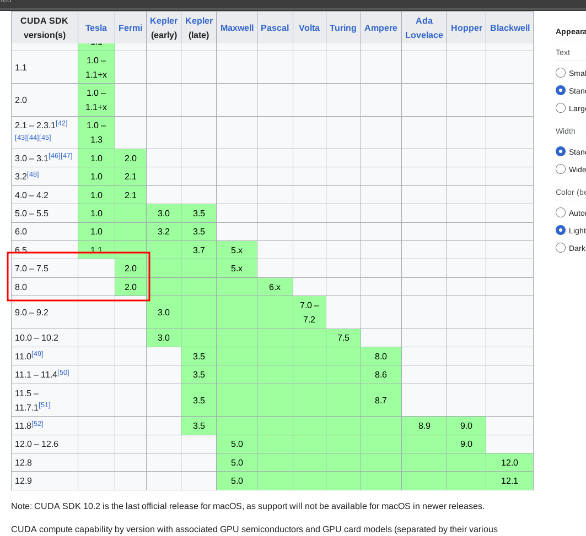Screen dimensions: 586x536
Task: Open the Pascal column header link
Action: (x=275, y=28)
